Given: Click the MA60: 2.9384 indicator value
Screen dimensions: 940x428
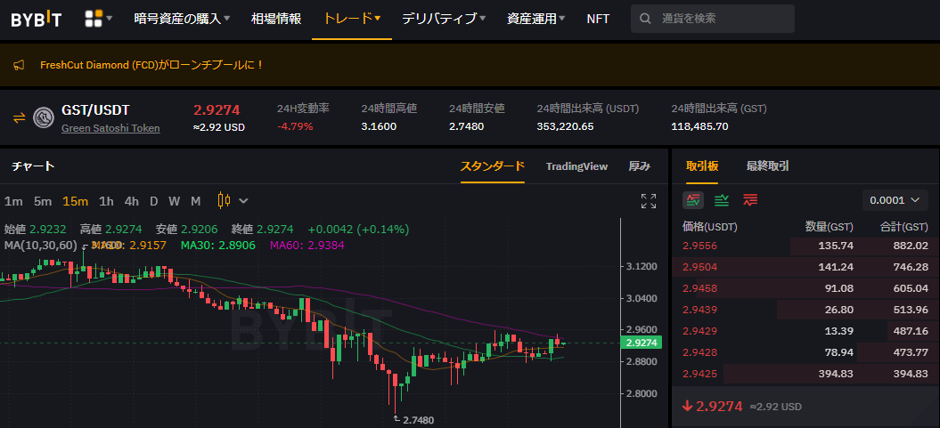Looking at the screenshot, I should 307,245.
